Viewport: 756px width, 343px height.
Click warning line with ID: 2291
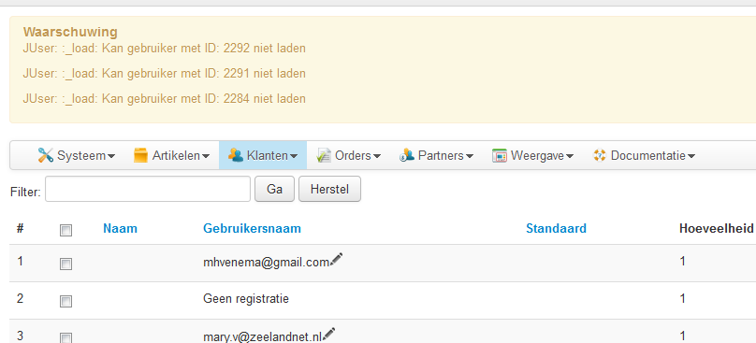[x=164, y=73]
